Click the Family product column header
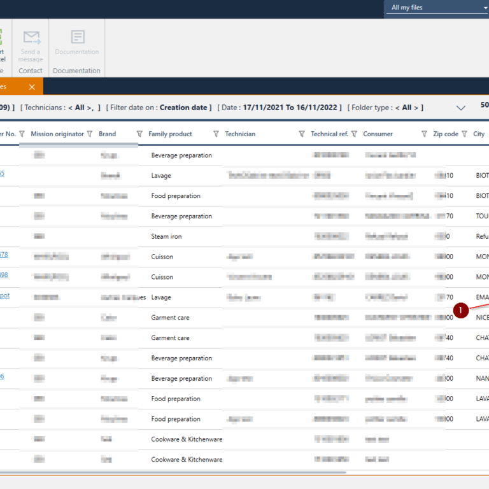 pos(170,134)
